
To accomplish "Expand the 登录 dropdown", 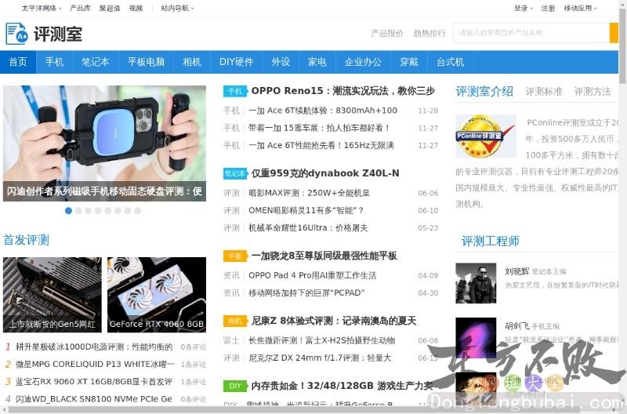I will [x=523, y=8].
